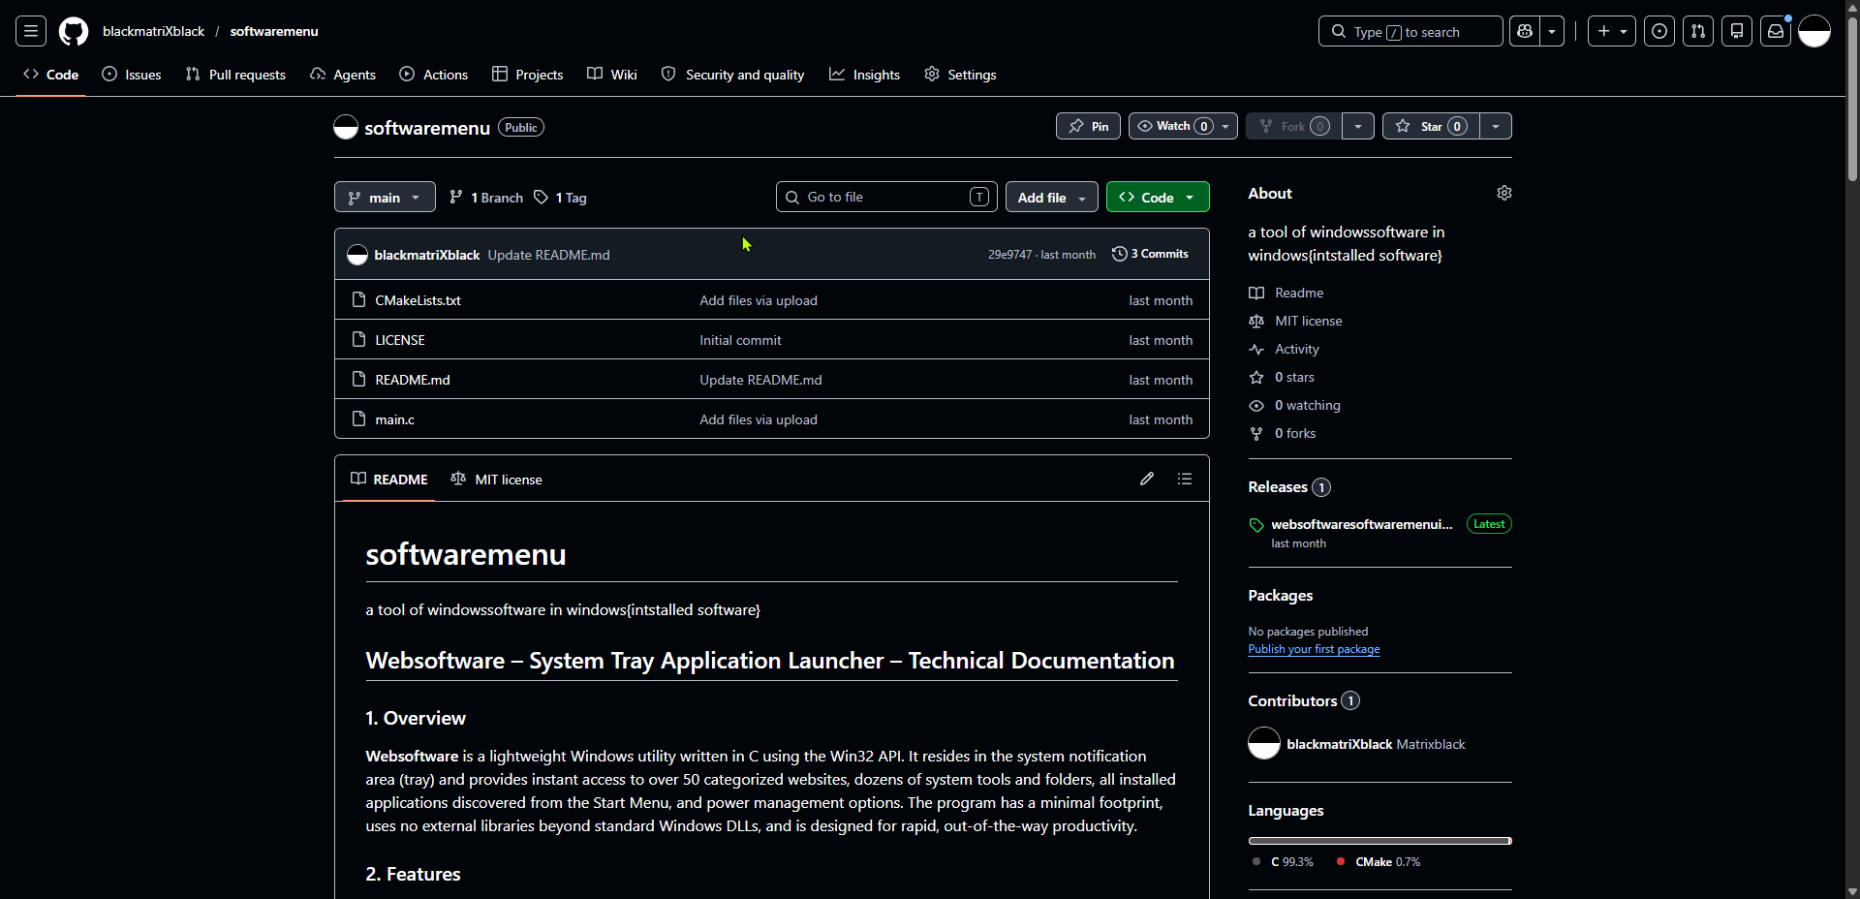Open the Actions tab

[x=434, y=75]
